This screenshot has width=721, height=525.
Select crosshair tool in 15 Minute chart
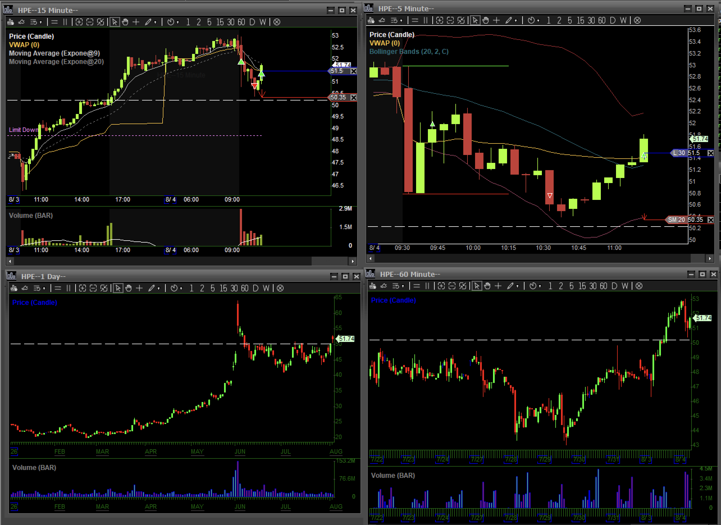(136, 22)
